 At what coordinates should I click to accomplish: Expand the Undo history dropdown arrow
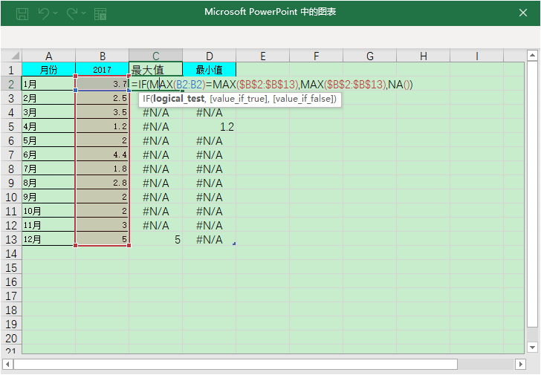tap(56, 13)
